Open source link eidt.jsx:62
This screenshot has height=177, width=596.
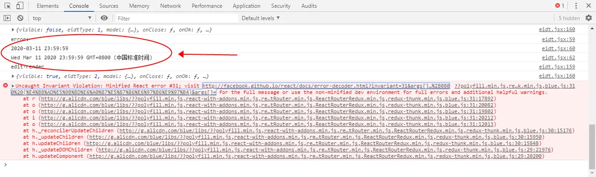click(559, 57)
